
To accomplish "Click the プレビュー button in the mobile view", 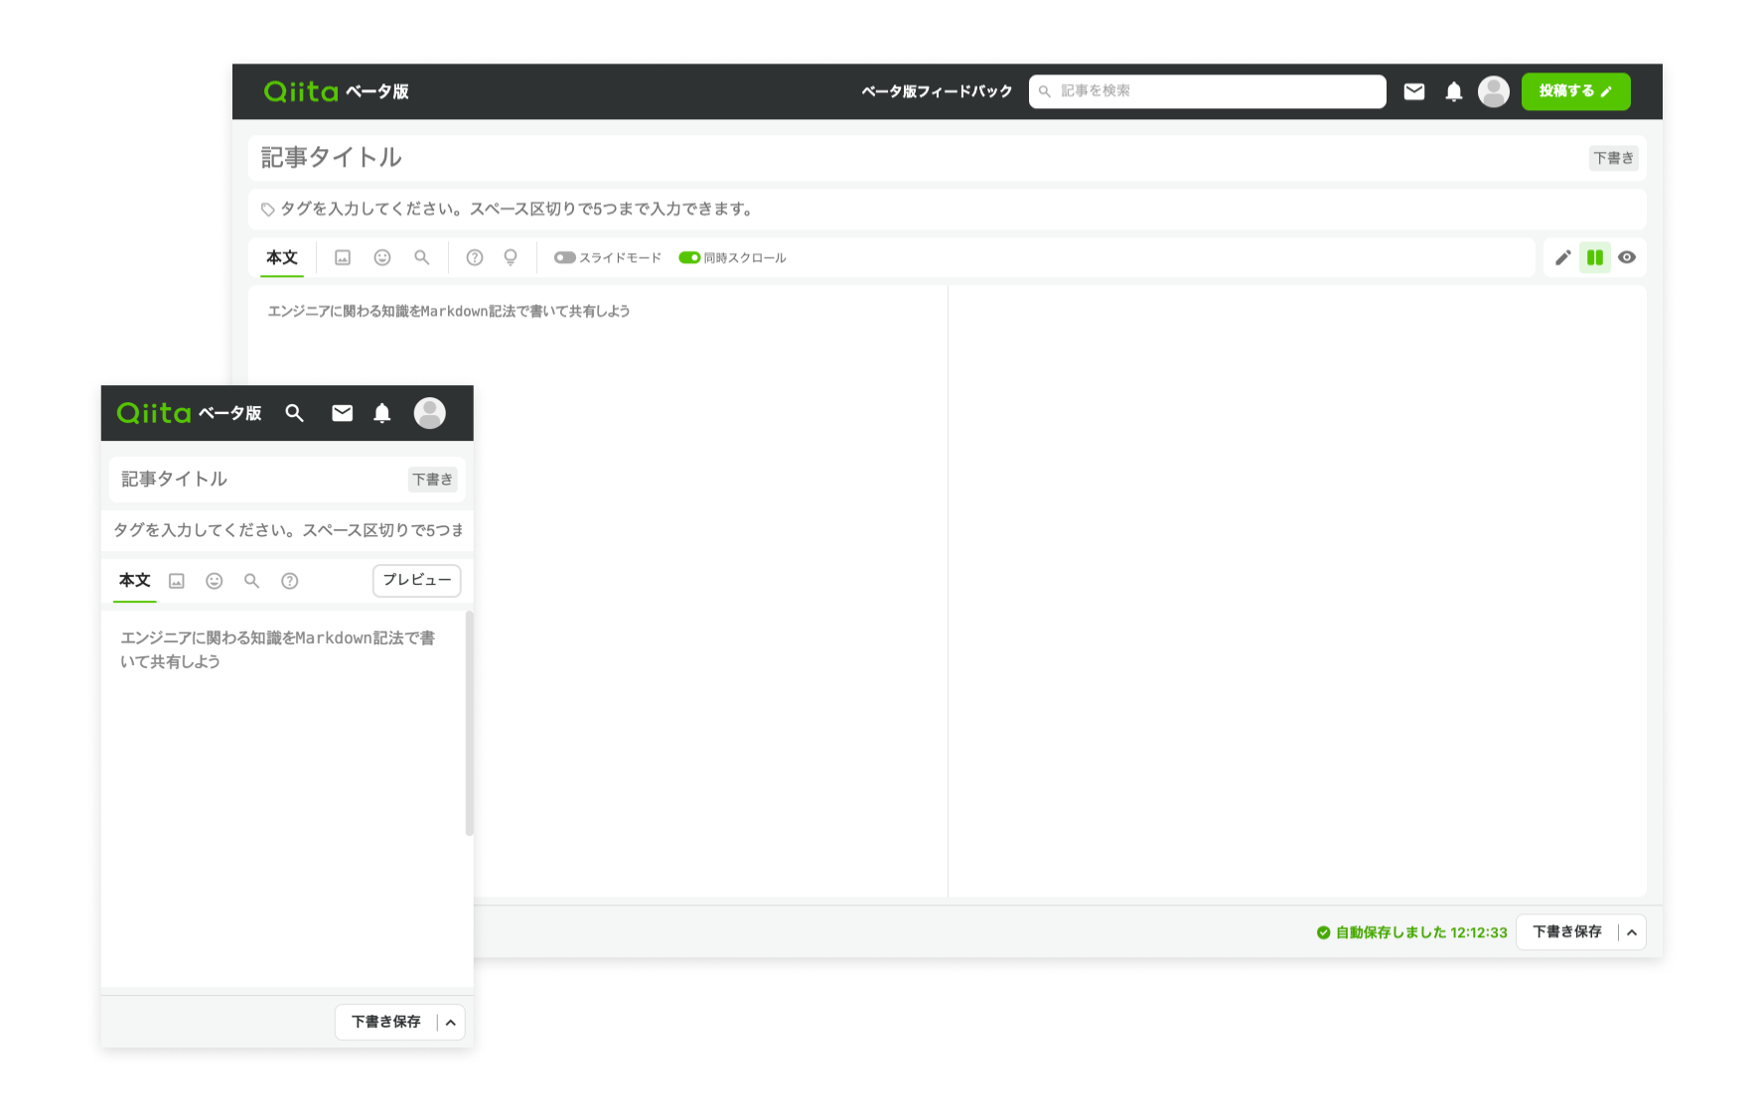I will 416,581.
